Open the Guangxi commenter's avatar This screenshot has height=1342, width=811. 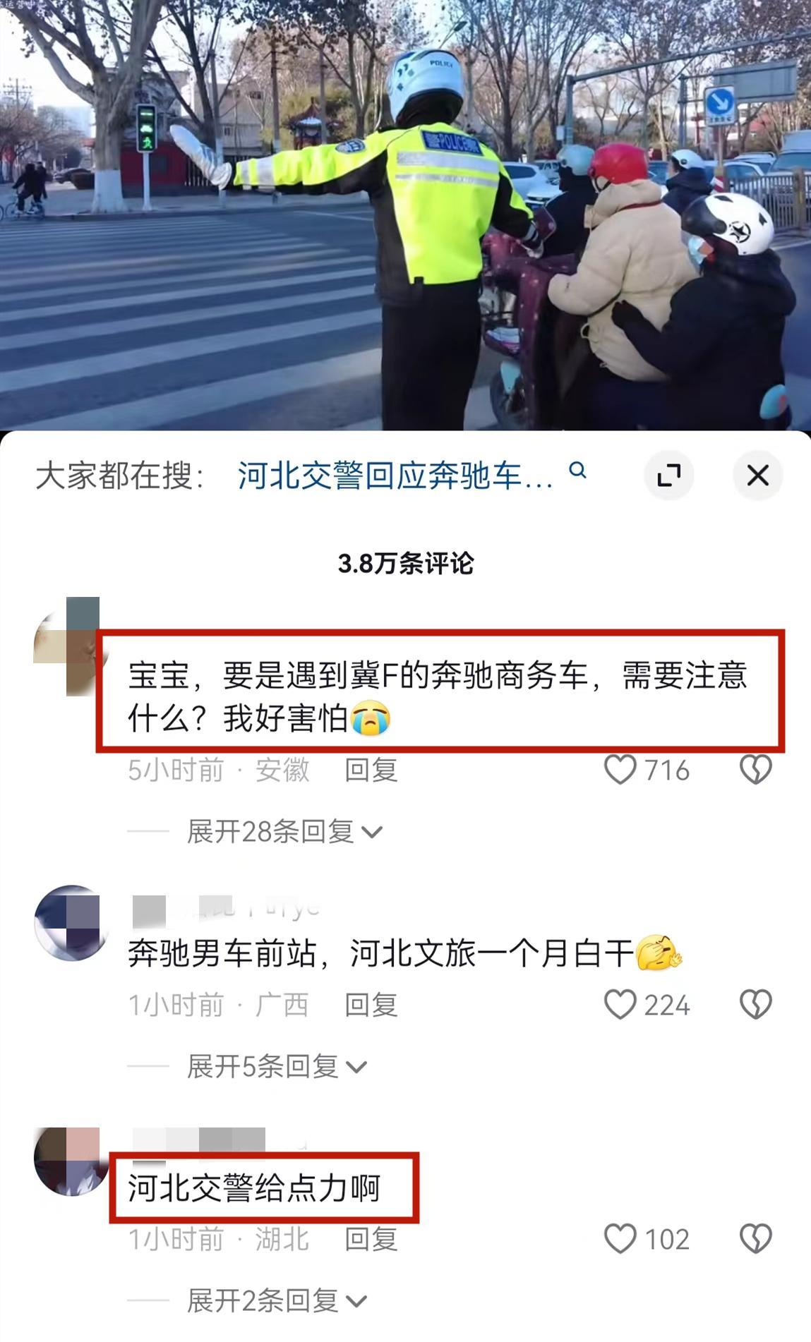pos(71,923)
